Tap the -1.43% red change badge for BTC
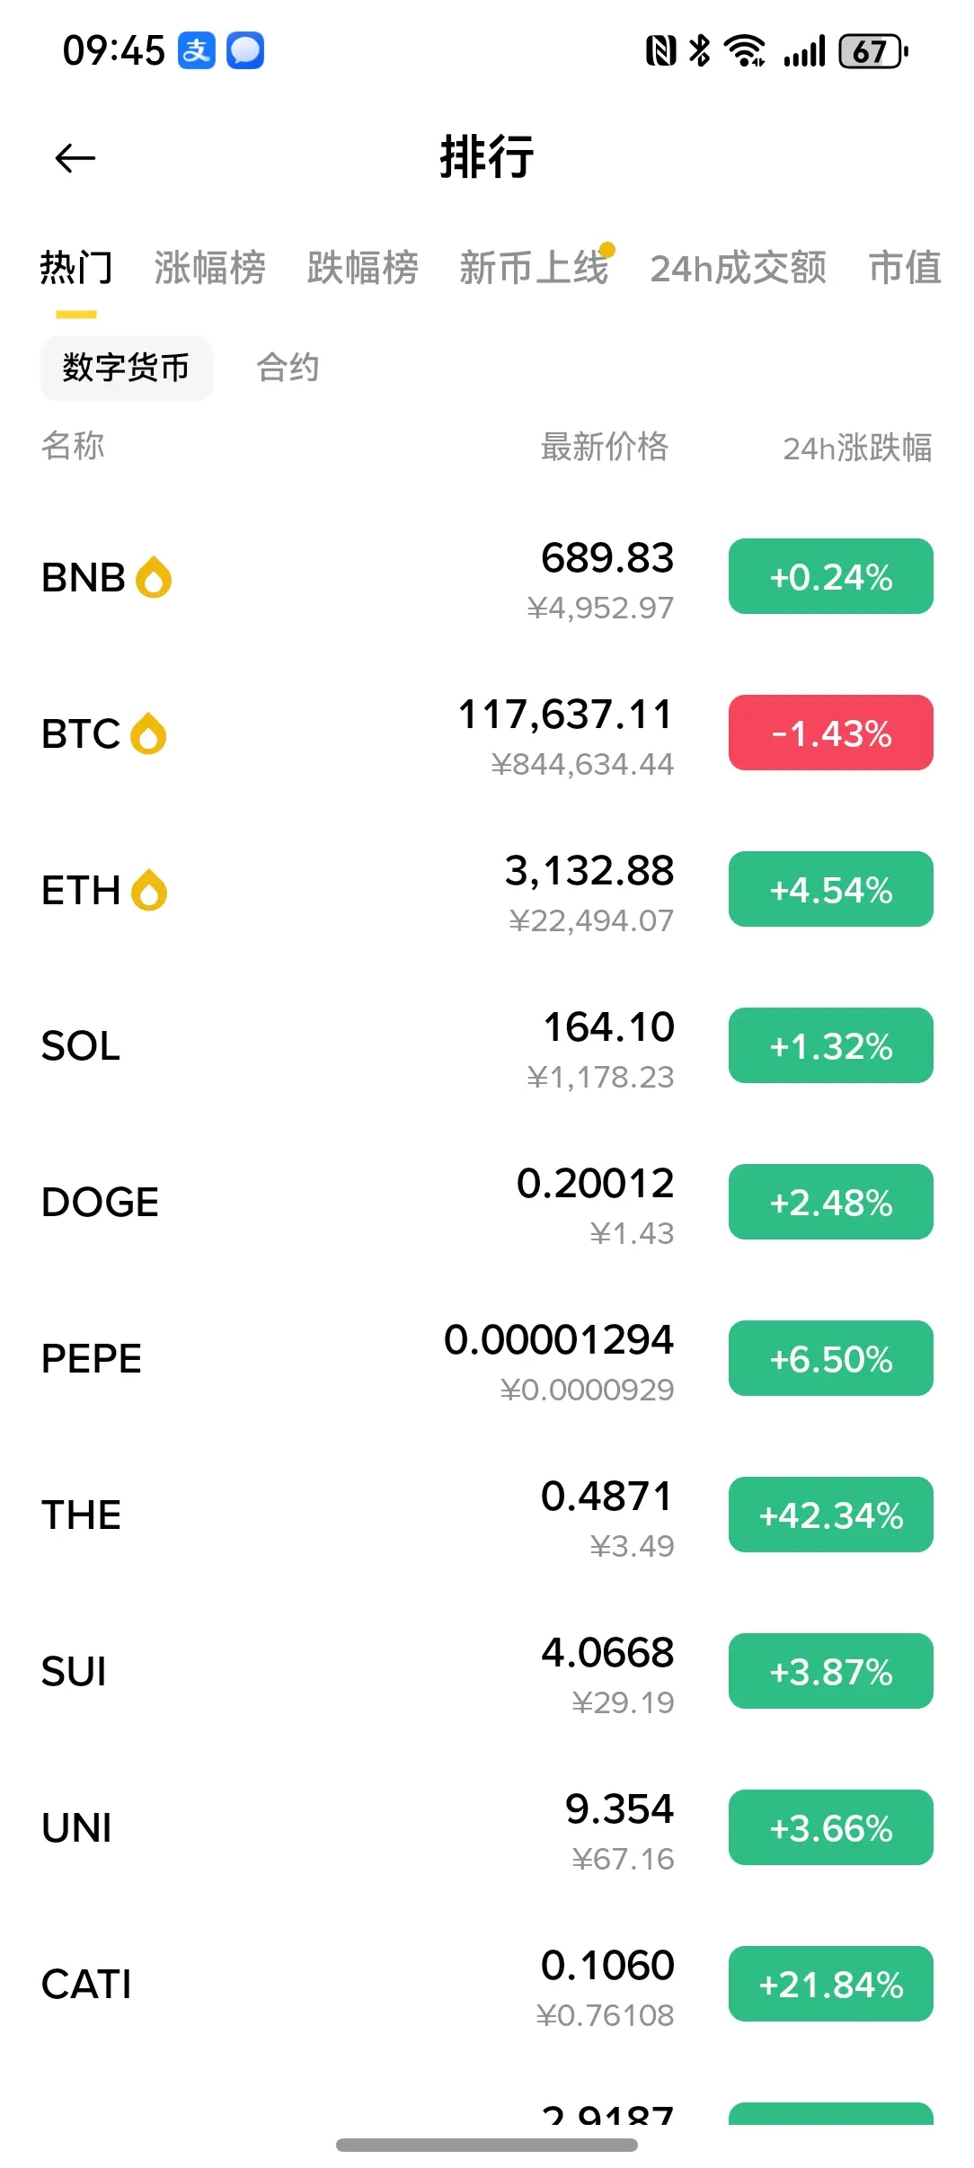974x2168 pixels. tap(831, 733)
